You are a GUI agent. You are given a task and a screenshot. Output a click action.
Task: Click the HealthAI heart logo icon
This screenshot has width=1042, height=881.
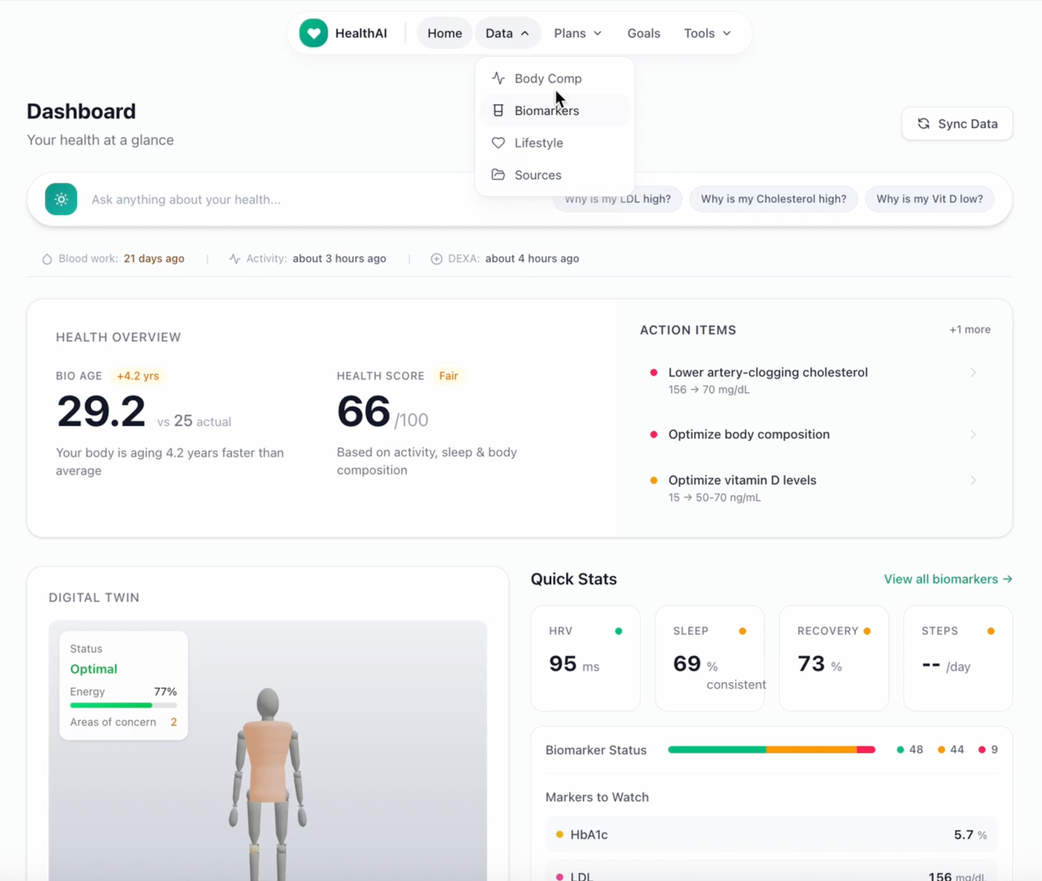pos(313,33)
